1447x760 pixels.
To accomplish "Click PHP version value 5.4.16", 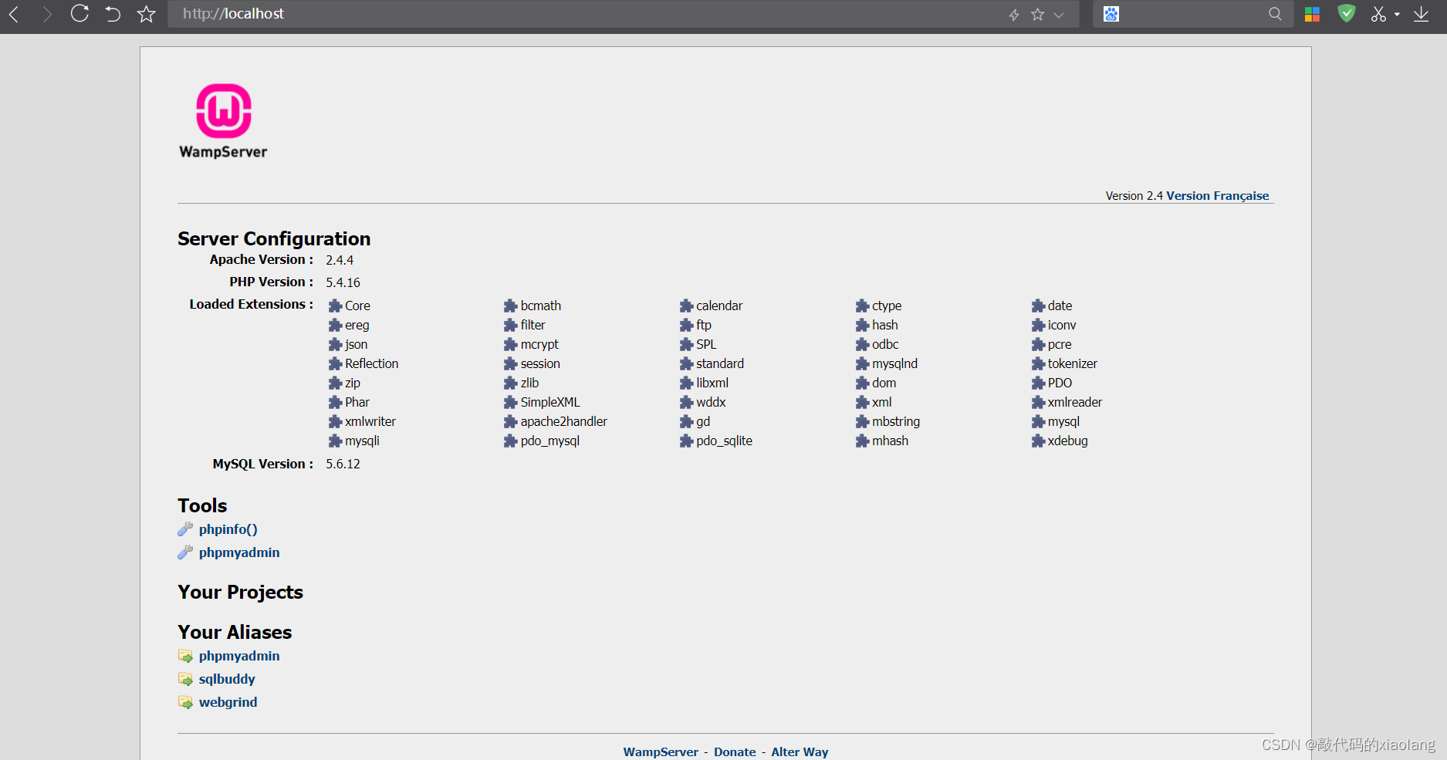I will [343, 282].
